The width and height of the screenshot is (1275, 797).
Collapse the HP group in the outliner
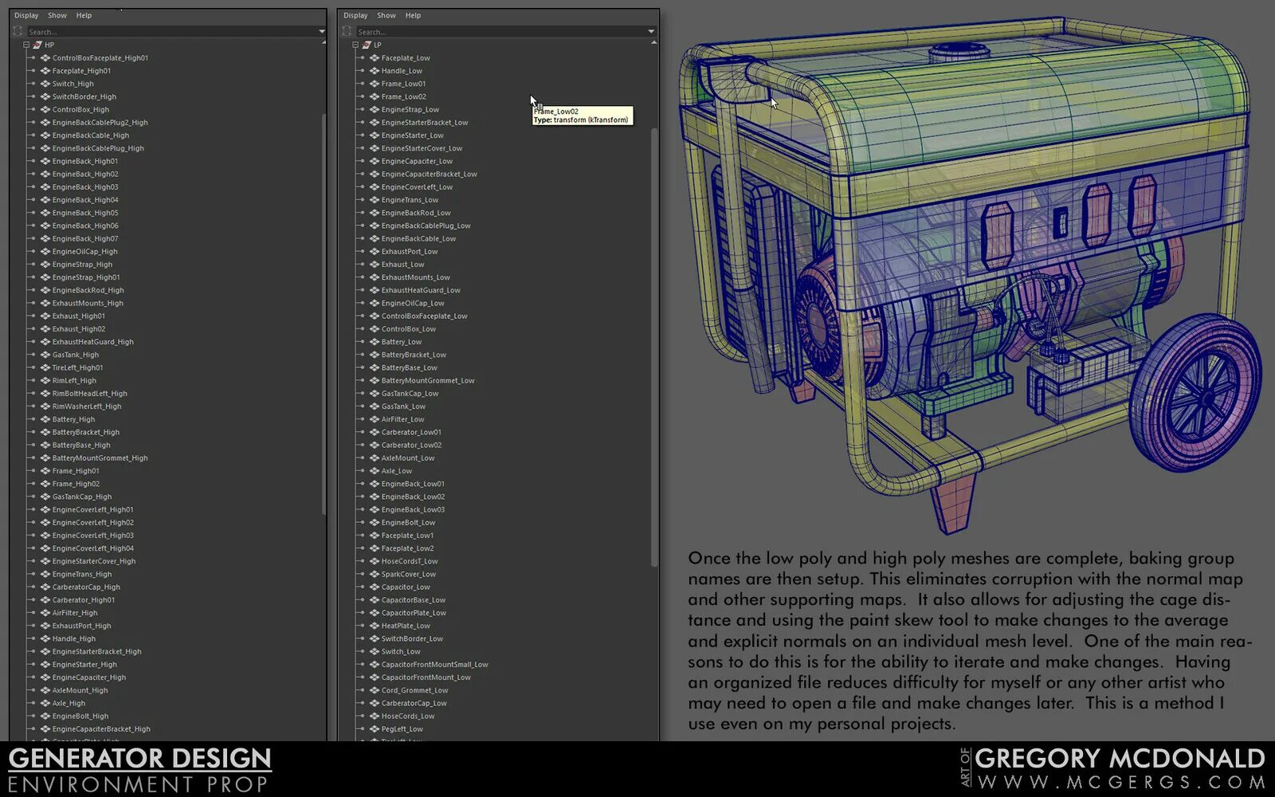[x=26, y=45]
